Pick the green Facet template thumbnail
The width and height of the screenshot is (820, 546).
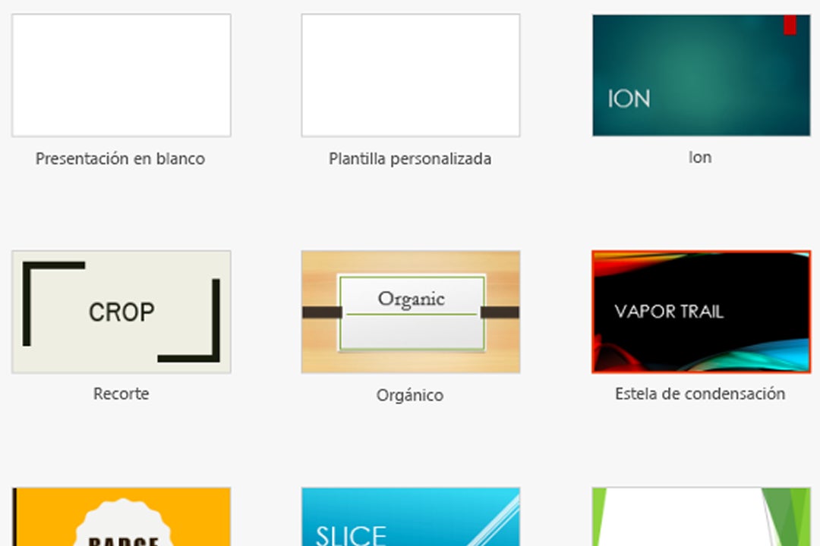click(701, 516)
